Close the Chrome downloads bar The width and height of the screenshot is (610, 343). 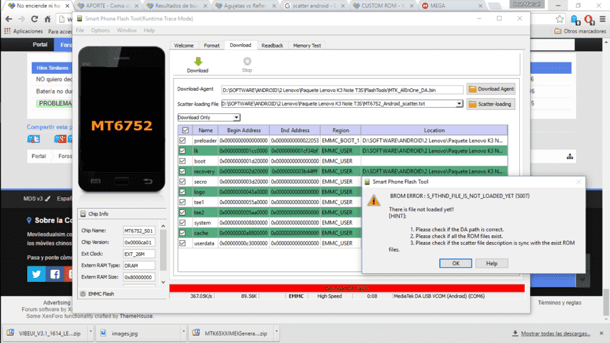(601, 334)
